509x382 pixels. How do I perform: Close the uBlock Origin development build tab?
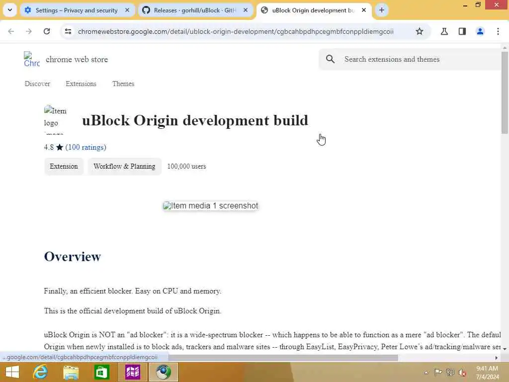coord(364,10)
